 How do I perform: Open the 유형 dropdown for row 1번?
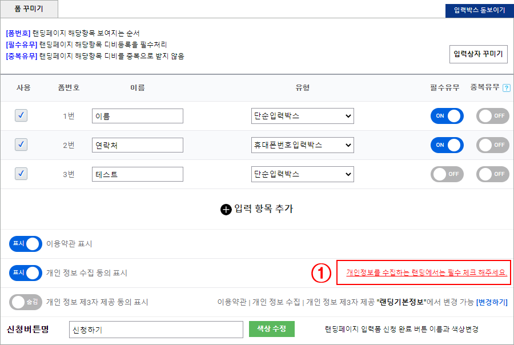pos(303,116)
